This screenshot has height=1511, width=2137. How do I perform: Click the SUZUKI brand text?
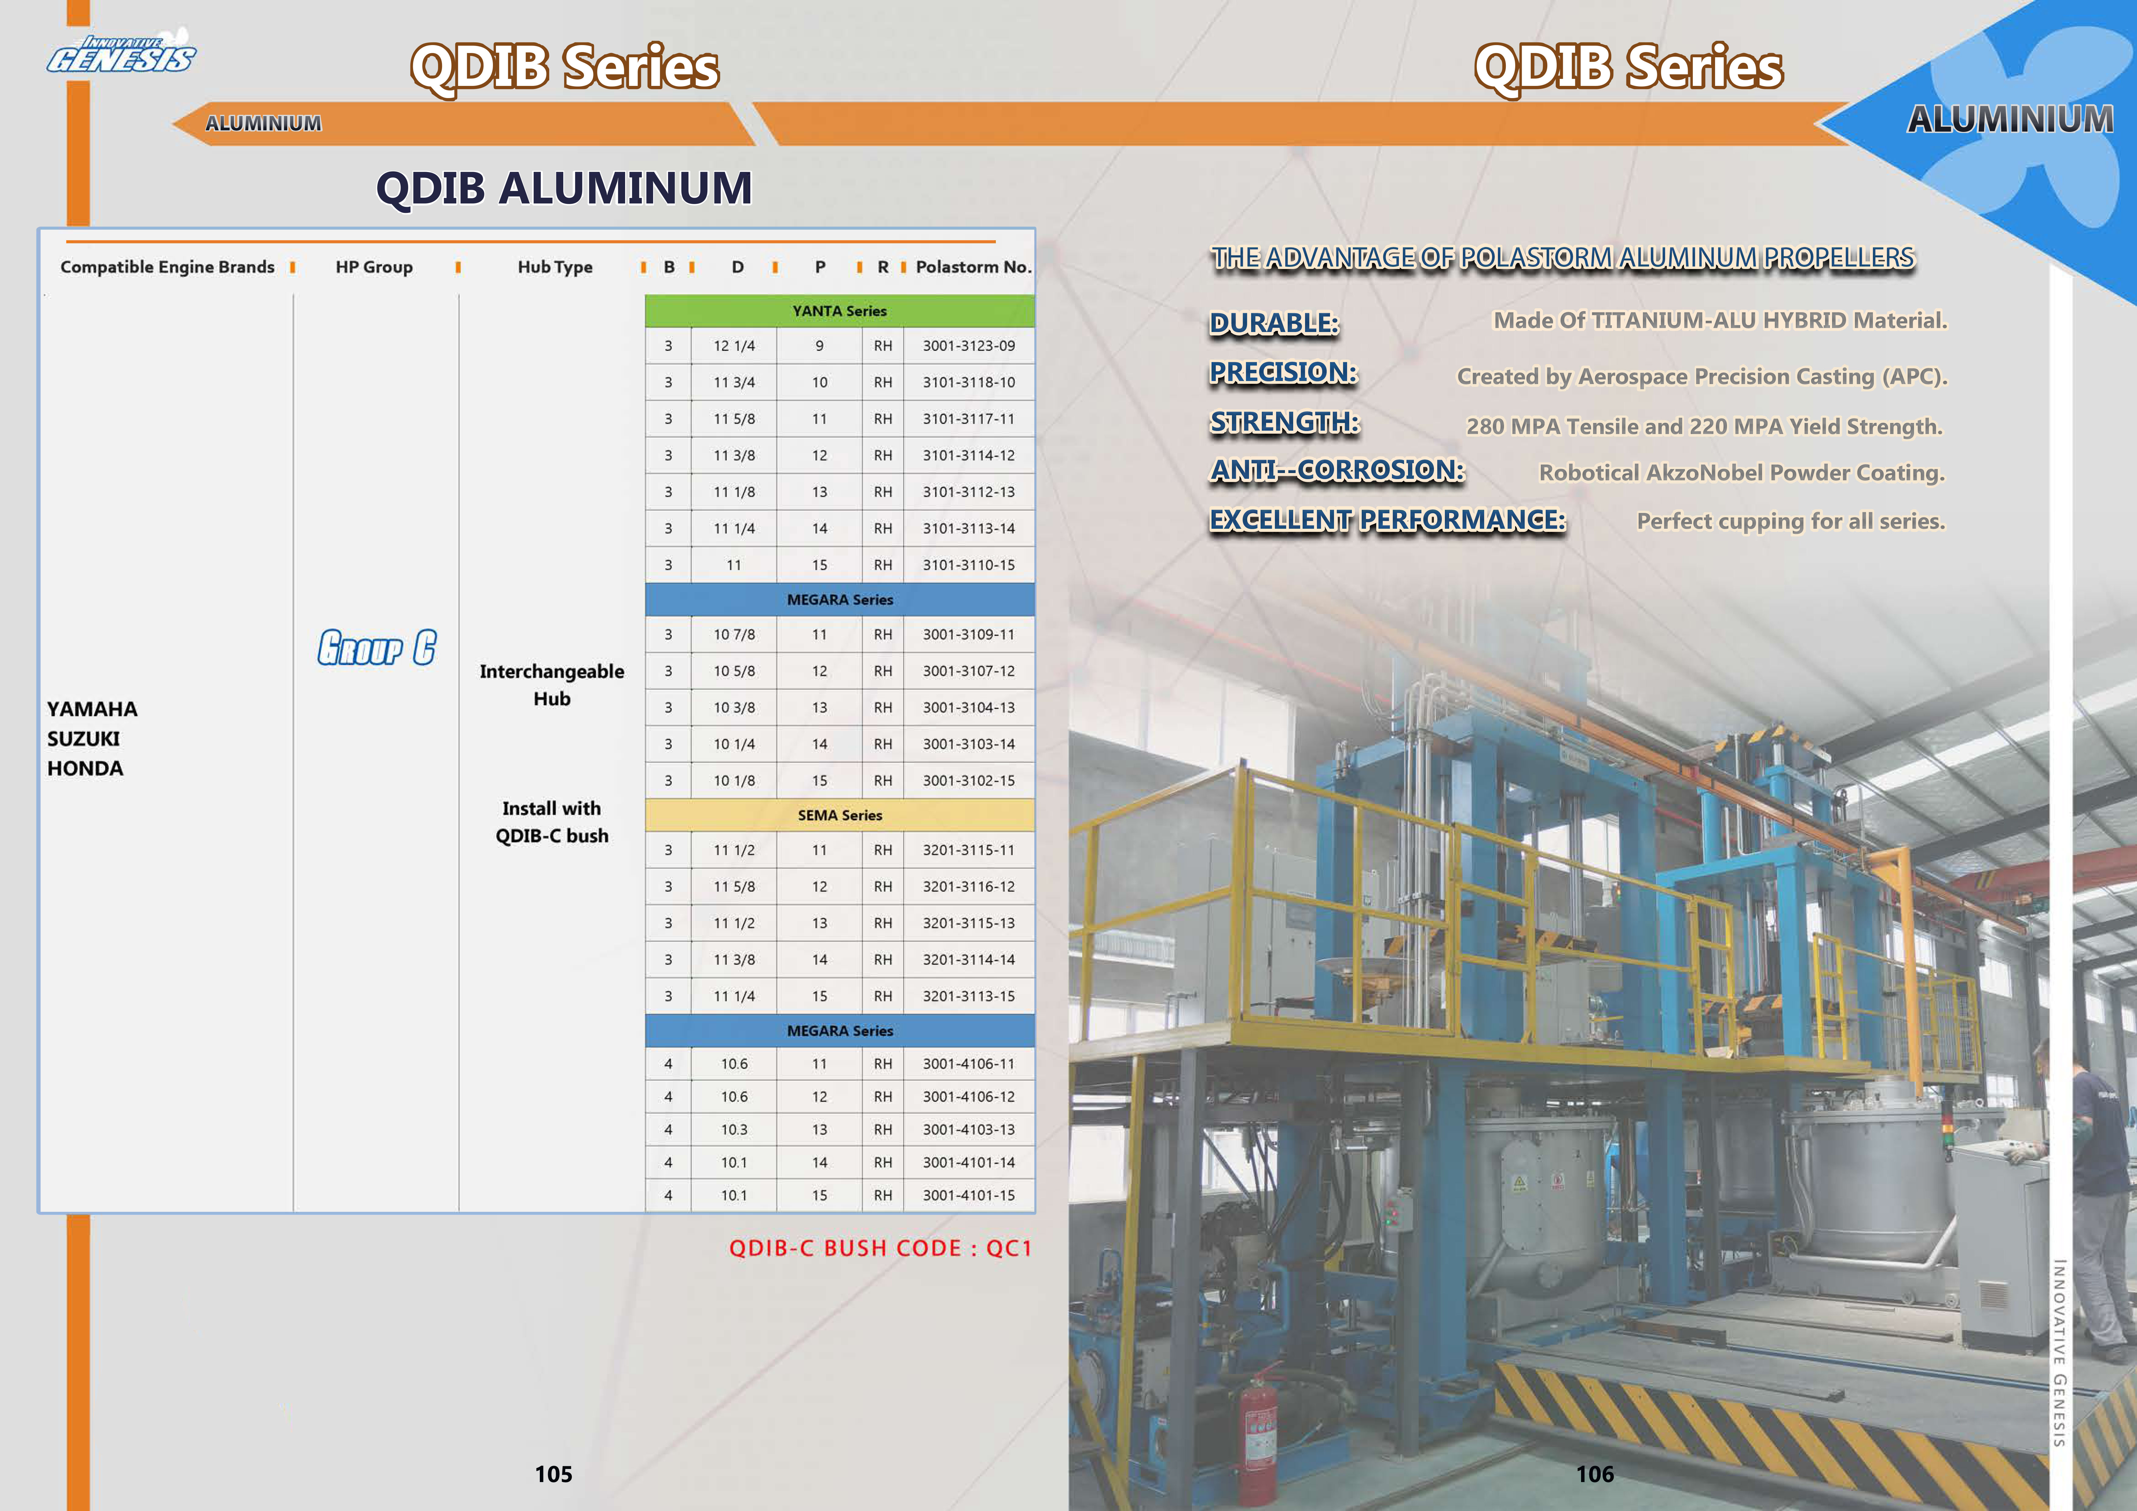pos(84,739)
